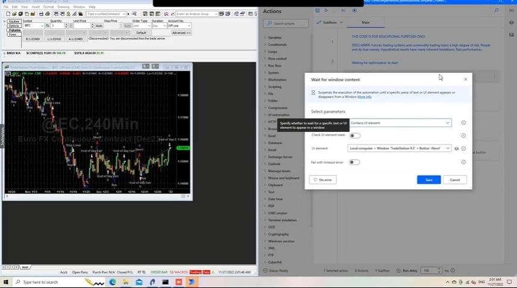517x288 pixels.
Task: Click the info icon for Fail with timeout error
Action: coord(463,162)
